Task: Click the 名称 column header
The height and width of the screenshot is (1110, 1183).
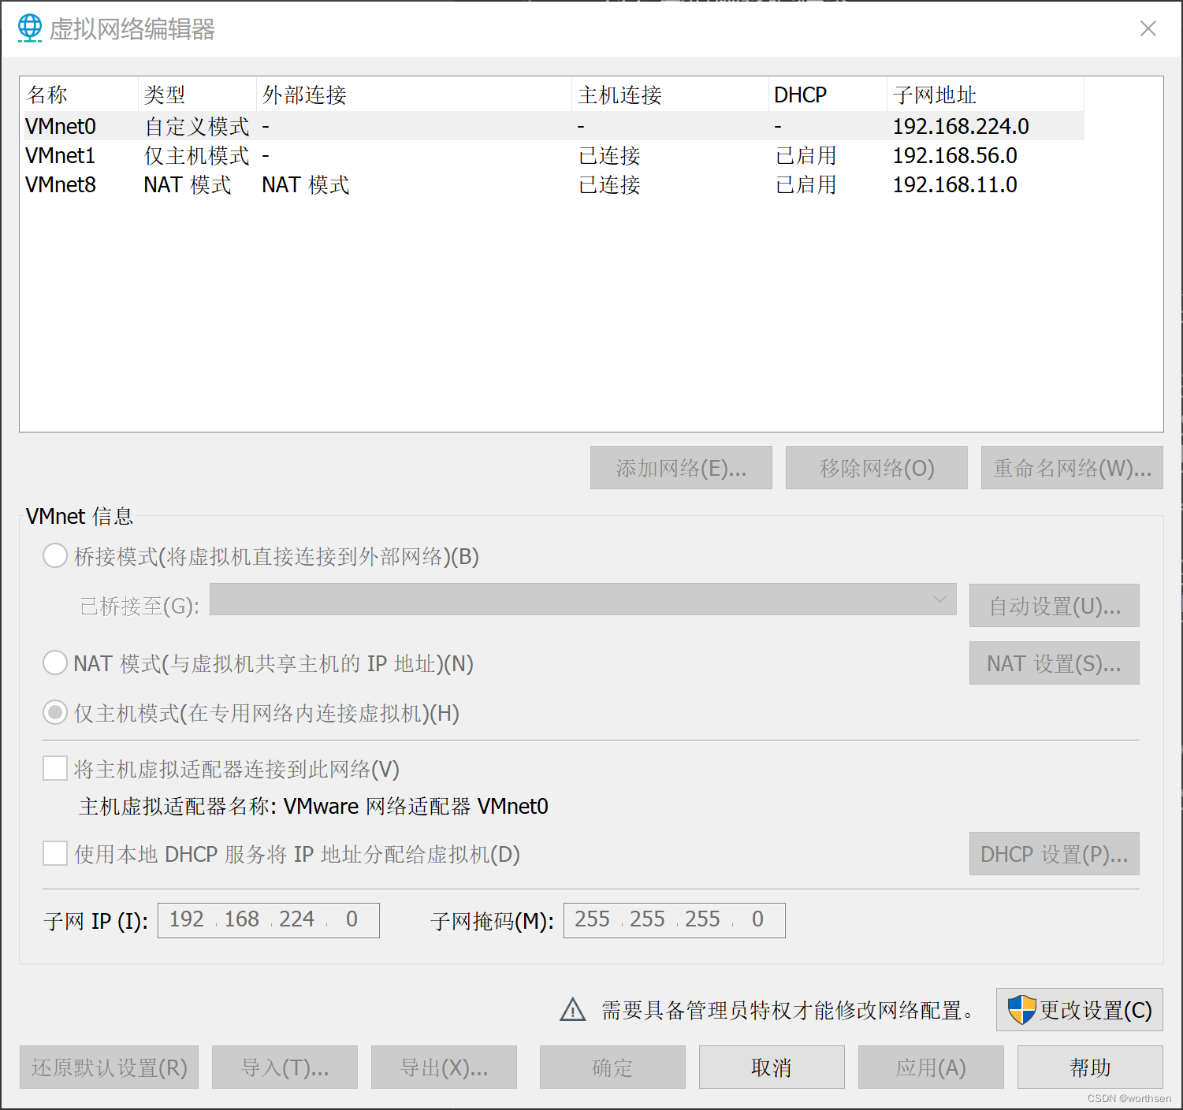Action: pos(79,95)
